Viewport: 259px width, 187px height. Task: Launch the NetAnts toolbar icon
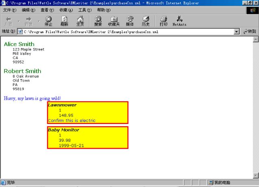(179, 21)
